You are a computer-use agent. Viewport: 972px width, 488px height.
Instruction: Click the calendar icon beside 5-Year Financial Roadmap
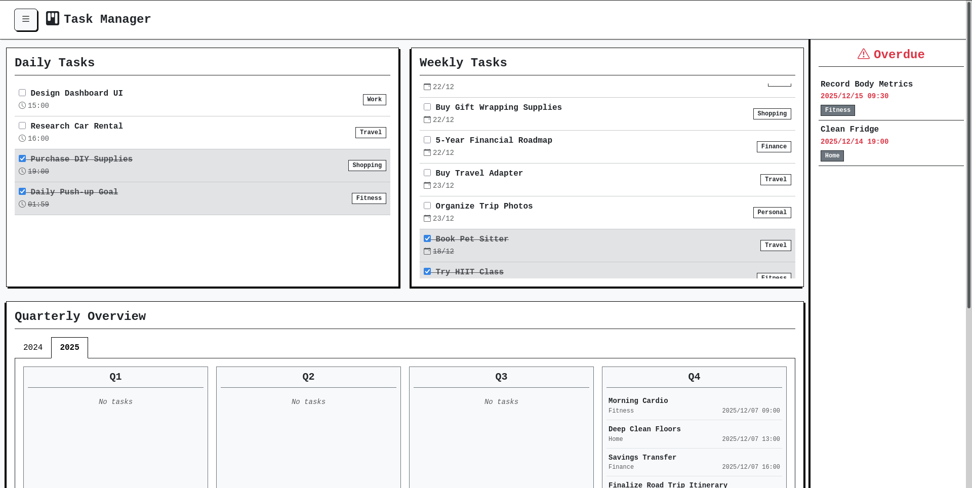427,152
